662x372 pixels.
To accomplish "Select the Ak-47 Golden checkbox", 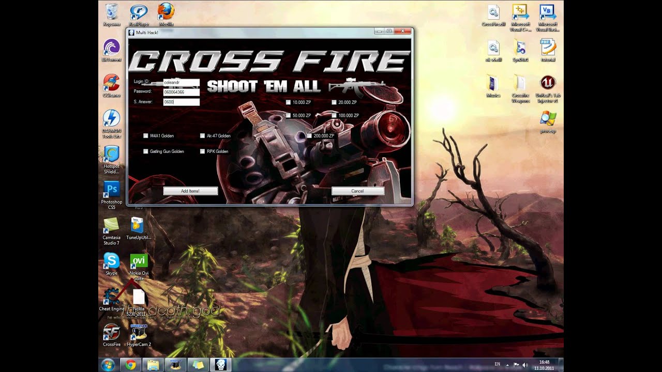I will pos(203,136).
